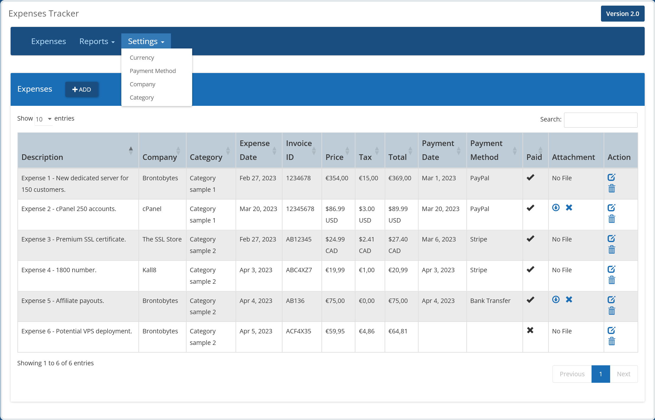The image size is (655, 420).
Task: Expand the Reports dropdown menu
Action: (x=97, y=41)
